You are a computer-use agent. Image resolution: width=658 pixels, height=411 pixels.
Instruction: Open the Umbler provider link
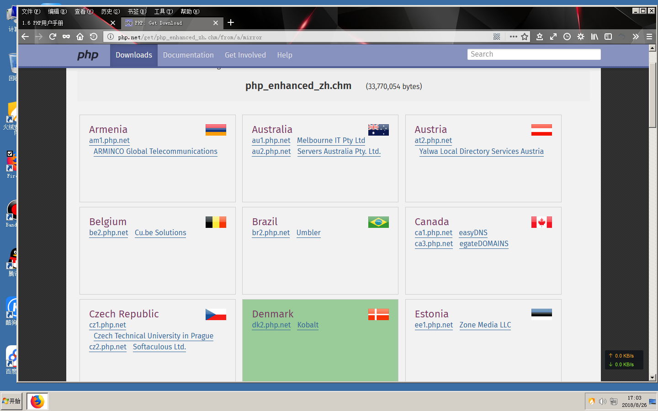(308, 233)
